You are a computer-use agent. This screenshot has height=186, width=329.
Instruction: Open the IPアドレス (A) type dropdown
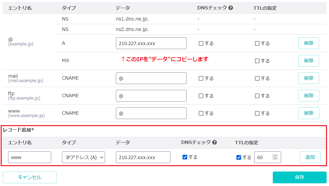(x=84, y=157)
